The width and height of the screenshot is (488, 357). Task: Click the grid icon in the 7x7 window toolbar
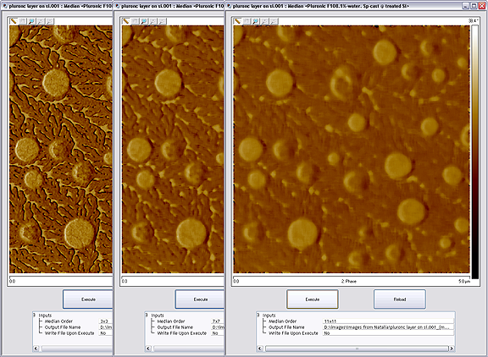(x=135, y=21)
